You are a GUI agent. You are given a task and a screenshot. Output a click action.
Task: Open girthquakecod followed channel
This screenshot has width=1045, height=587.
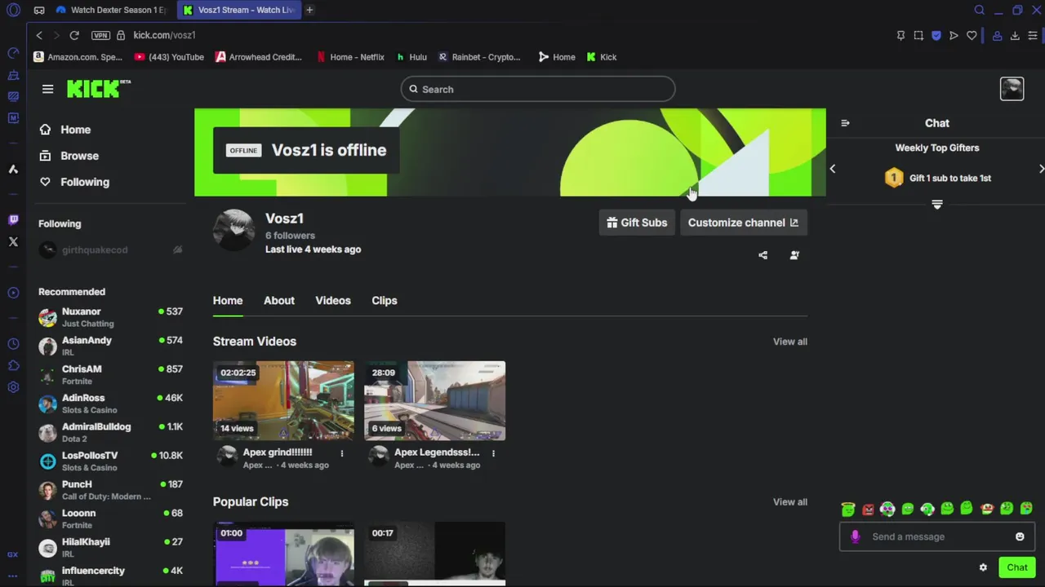tap(110, 249)
